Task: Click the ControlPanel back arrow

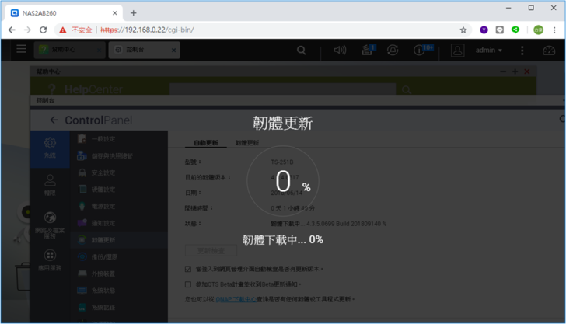Action: point(54,120)
